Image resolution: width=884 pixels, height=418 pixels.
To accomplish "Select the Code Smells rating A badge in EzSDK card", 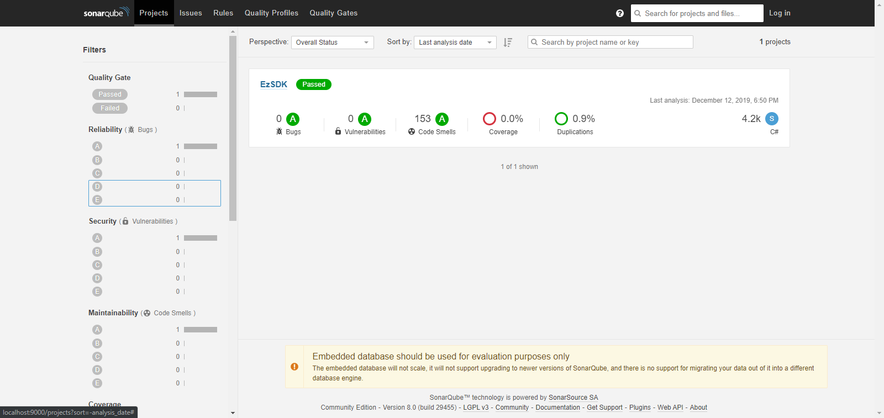I will point(442,119).
